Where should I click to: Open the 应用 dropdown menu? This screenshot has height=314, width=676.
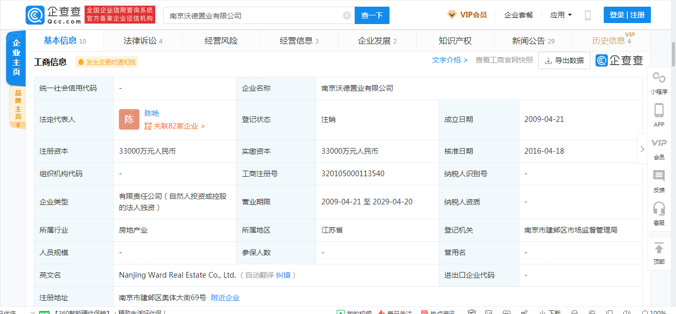561,14
